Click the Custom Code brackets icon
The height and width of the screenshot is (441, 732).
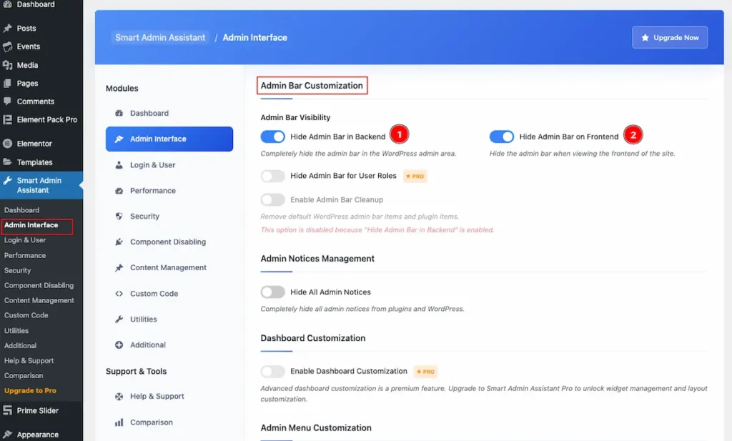click(x=119, y=294)
